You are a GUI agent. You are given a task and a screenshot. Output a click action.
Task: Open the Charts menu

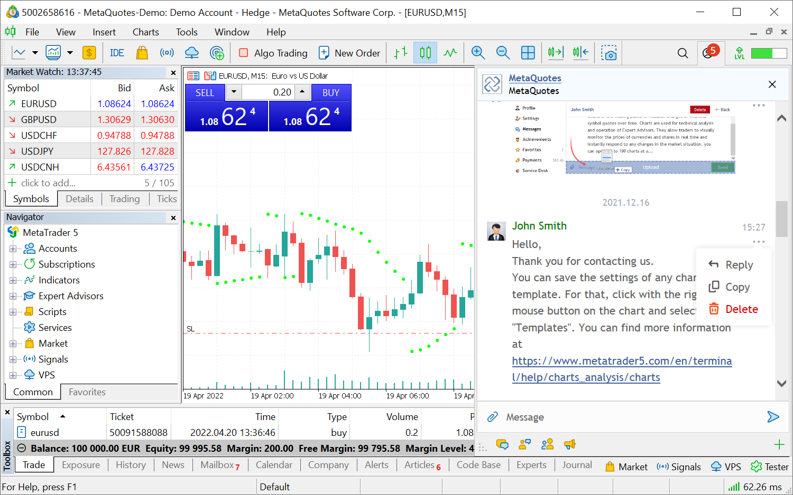(x=145, y=32)
